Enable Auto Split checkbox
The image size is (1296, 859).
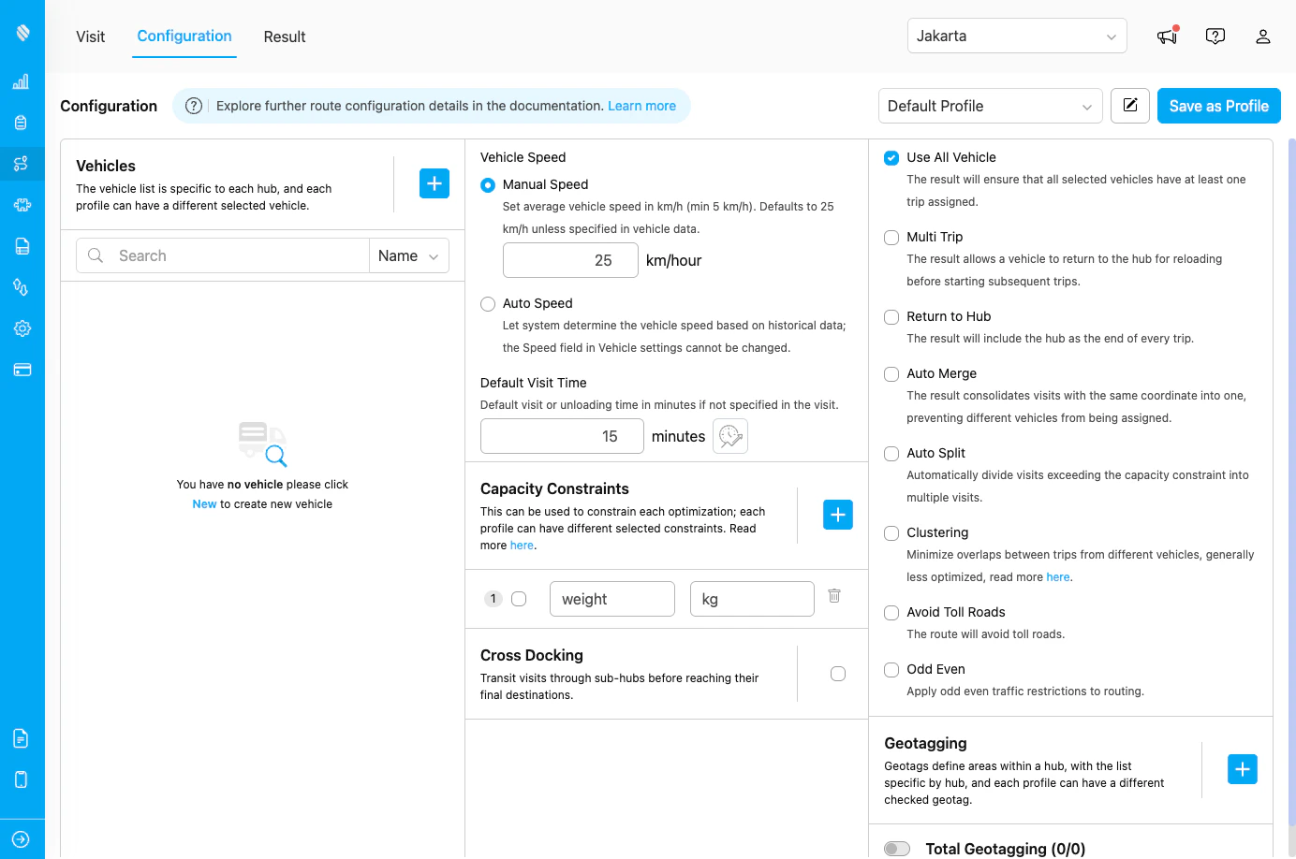click(x=891, y=454)
